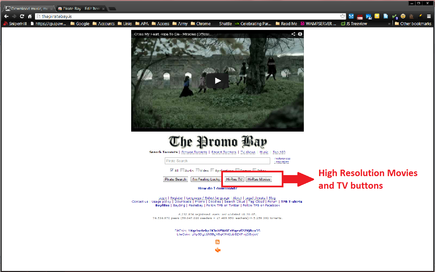435x272 pixels.
Task: Open the Read Me bookmark
Action: pyautogui.click(x=286, y=24)
